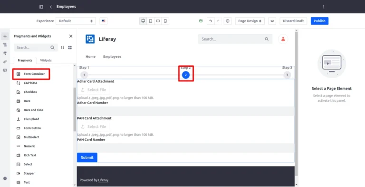This screenshot has width=365, height=187.
Task: Click the US flag language selector
Action: click(104, 21)
